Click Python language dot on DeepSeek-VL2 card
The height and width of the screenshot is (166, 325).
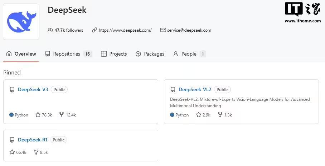pos(172,115)
